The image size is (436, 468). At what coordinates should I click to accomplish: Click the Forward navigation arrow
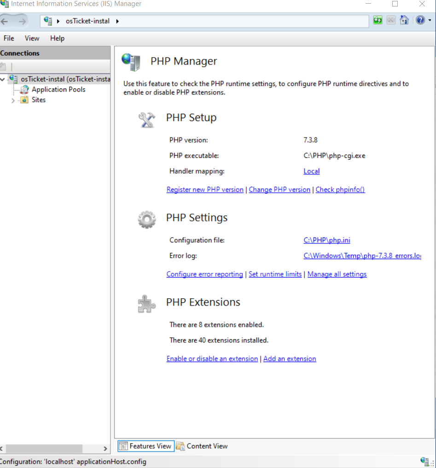click(x=21, y=20)
